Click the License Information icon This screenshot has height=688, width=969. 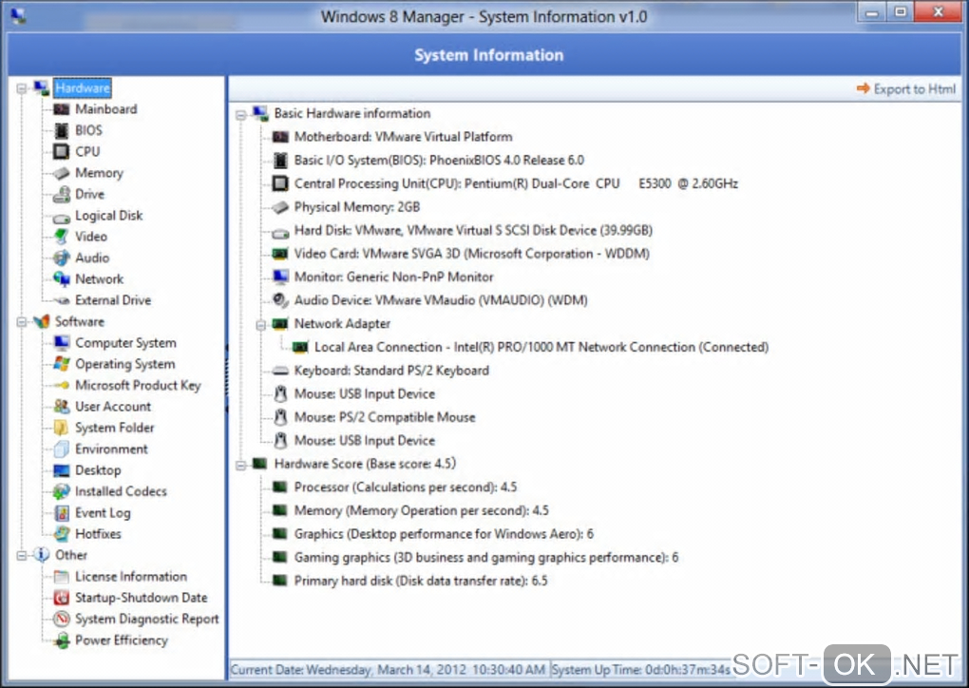pyautogui.click(x=61, y=577)
